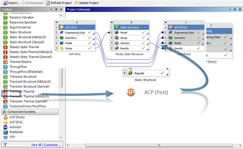The image size is (243, 149).
Task: Select the ACP (Pre) icon in Component Systems
Action: [5, 122]
